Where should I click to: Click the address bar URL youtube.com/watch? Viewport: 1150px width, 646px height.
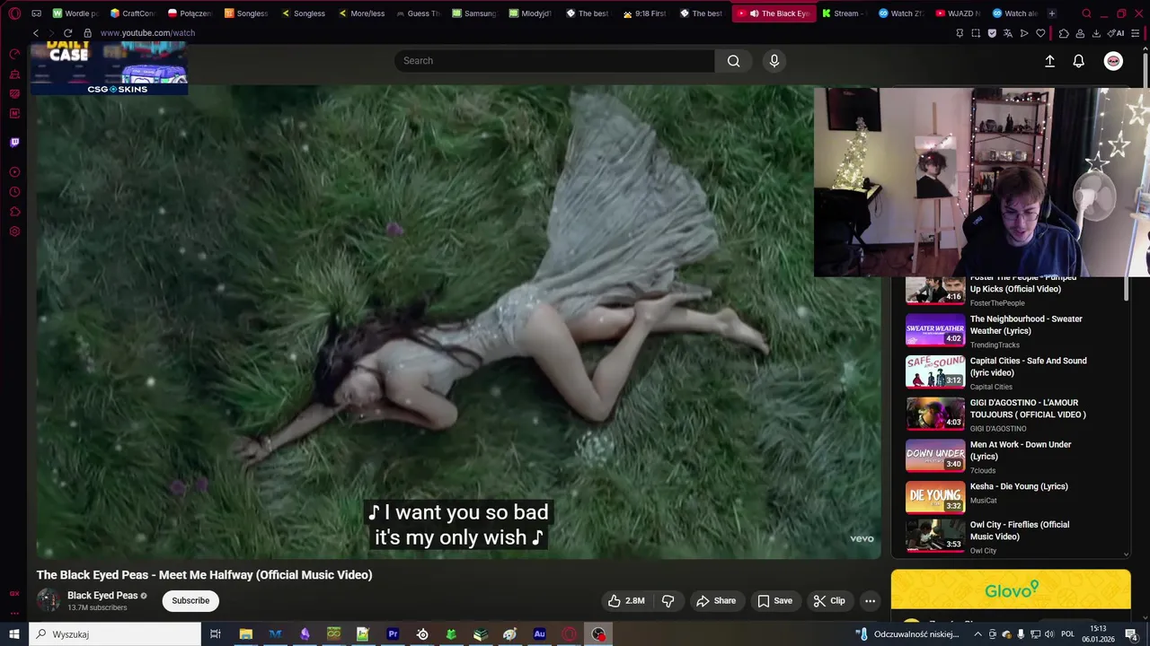pyautogui.click(x=147, y=33)
